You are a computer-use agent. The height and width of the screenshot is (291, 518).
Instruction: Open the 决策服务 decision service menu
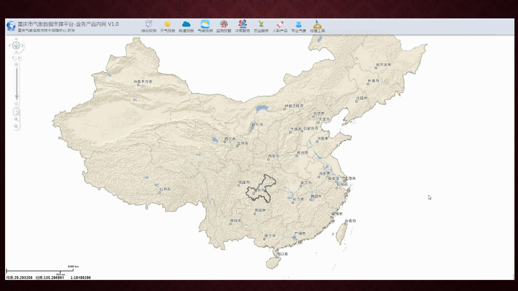tap(242, 26)
